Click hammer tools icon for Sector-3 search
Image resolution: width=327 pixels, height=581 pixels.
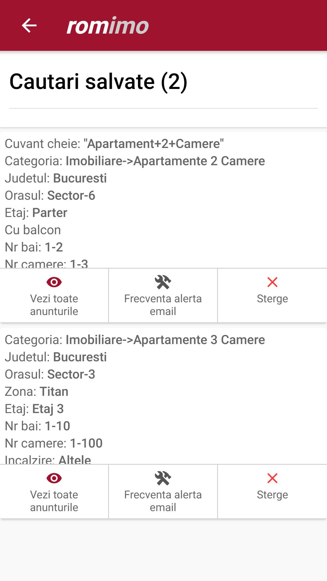pos(163,478)
